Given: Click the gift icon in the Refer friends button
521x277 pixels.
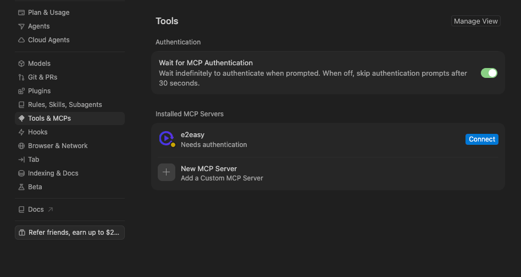Looking at the screenshot, I should pyautogui.click(x=22, y=233).
